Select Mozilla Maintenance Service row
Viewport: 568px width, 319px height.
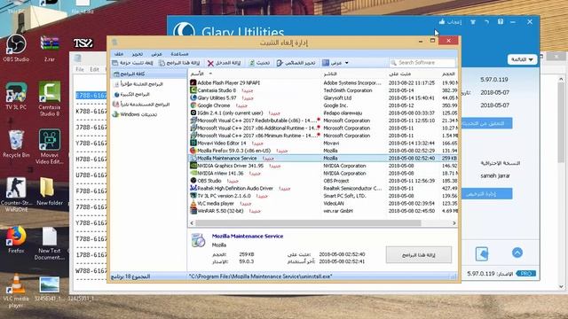point(323,158)
